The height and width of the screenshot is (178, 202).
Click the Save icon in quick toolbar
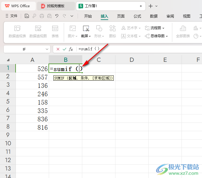click(x=27, y=16)
